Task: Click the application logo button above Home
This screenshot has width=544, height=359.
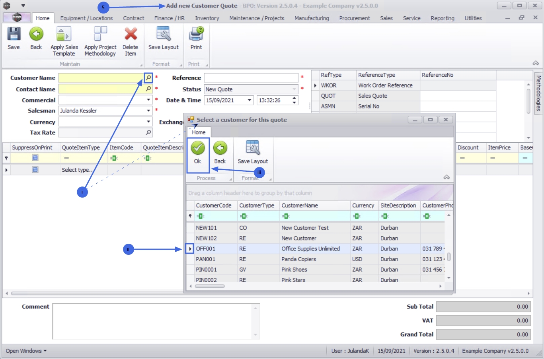Action: [x=17, y=17]
